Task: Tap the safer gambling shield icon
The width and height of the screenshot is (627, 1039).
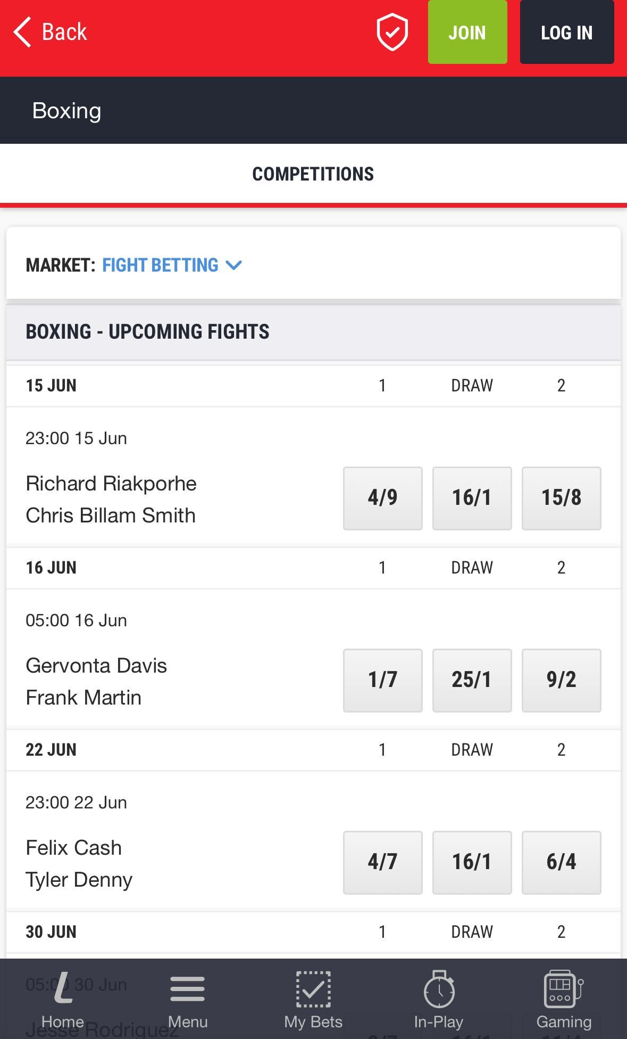Action: (x=391, y=32)
